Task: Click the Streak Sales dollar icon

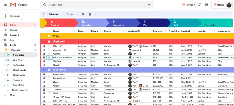Action: click(x=8, y=75)
